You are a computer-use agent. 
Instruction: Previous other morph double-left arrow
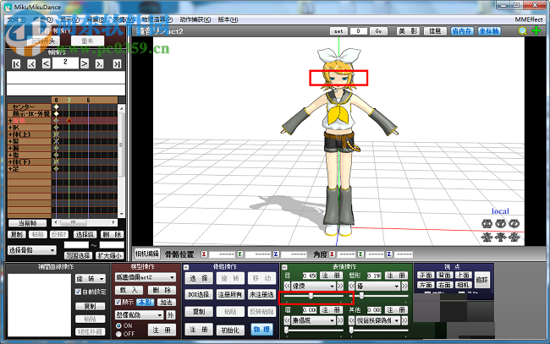tap(352, 320)
